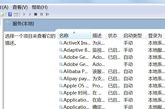
Task: Click the gear icon of ActiveX Ins... service
Action: pyautogui.click(x=61, y=43)
